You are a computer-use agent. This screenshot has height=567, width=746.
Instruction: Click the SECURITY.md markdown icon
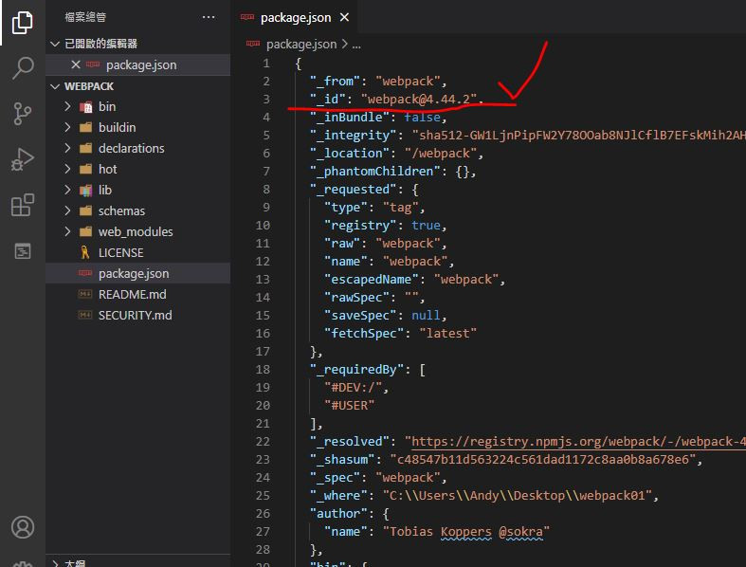pyautogui.click(x=85, y=315)
